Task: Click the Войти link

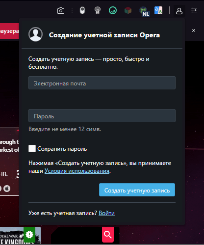Action: tap(106, 213)
